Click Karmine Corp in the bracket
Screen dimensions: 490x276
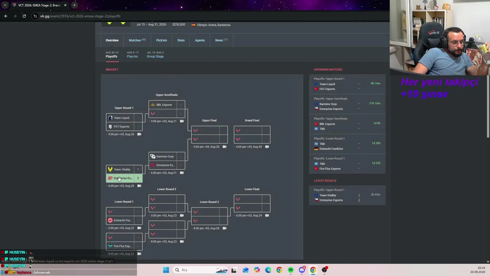point(167,156)
